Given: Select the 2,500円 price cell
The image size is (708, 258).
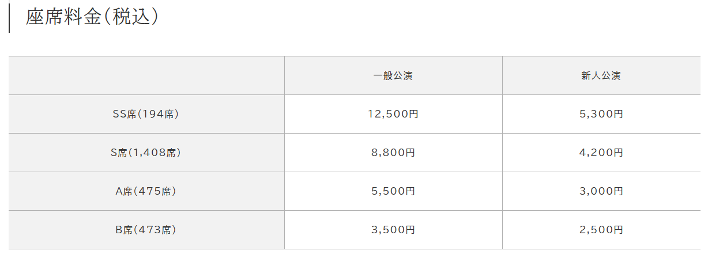Looking at the screenshot, I should [601, 230].
